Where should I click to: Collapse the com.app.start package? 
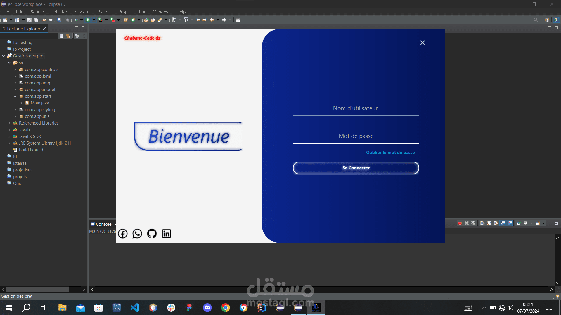point(15,96)
